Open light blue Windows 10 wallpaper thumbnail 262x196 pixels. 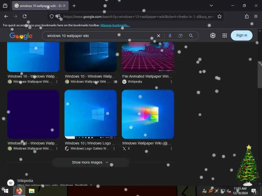pyautogui.click(x=33, y=57)
